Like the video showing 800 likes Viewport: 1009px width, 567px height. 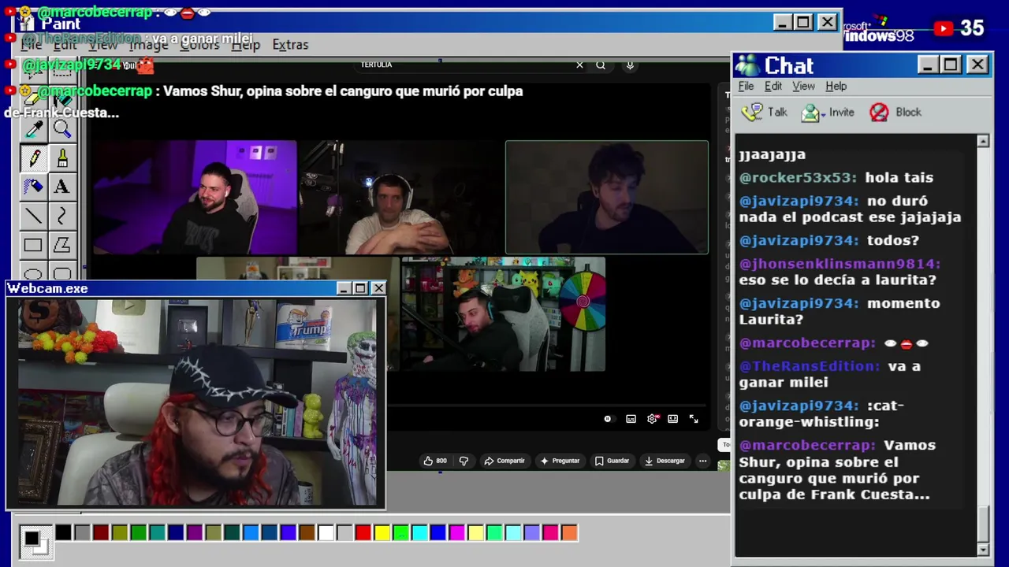pyautogui.click(x=434, y=461)
